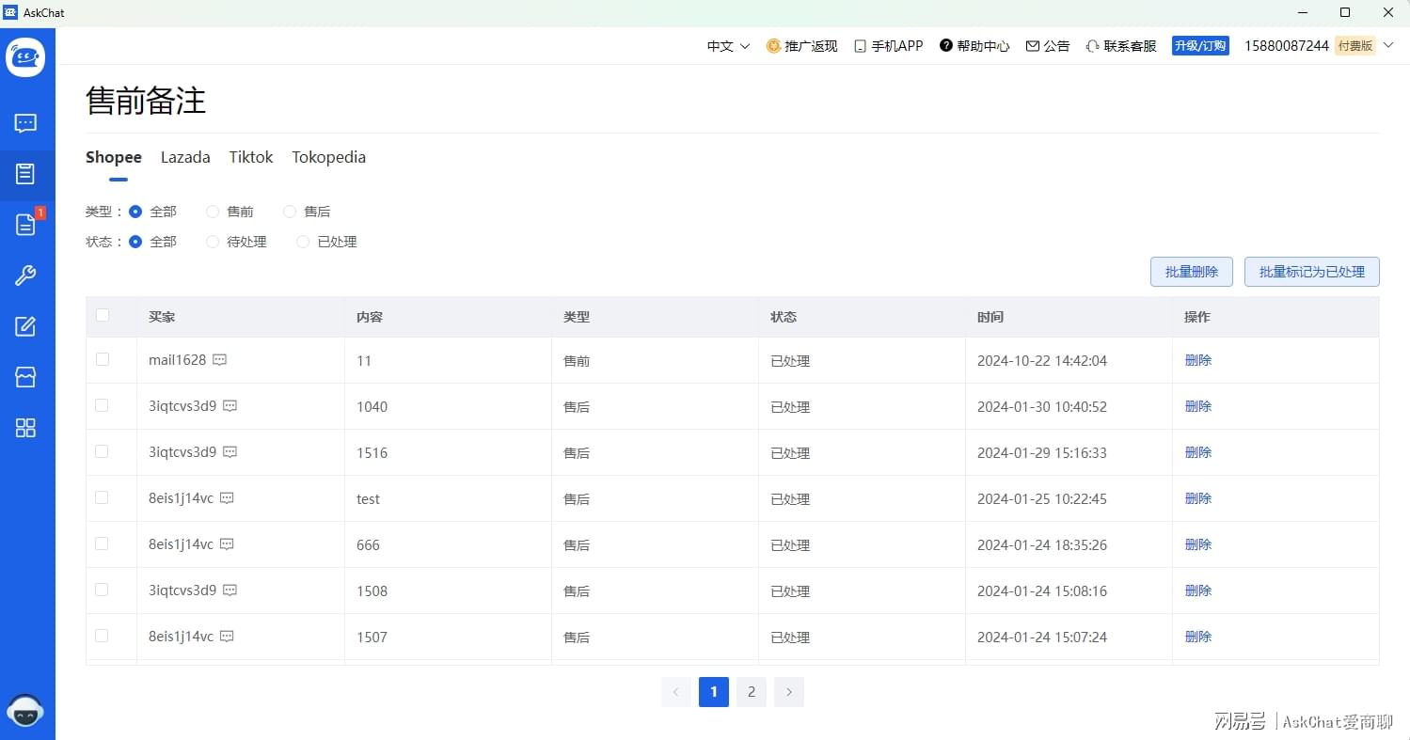This screenshot has height=740, width=1410.
Task: Click the account number 15880087244
Action: (x=1287, y=46)
